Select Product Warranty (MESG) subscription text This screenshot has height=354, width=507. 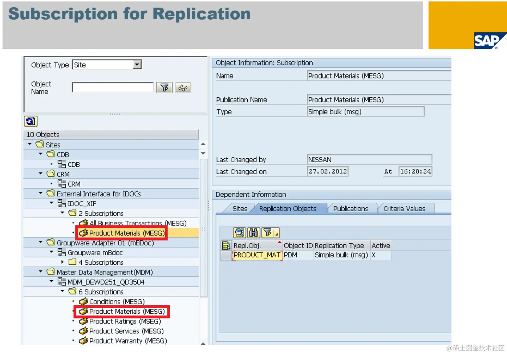(128, 341)
